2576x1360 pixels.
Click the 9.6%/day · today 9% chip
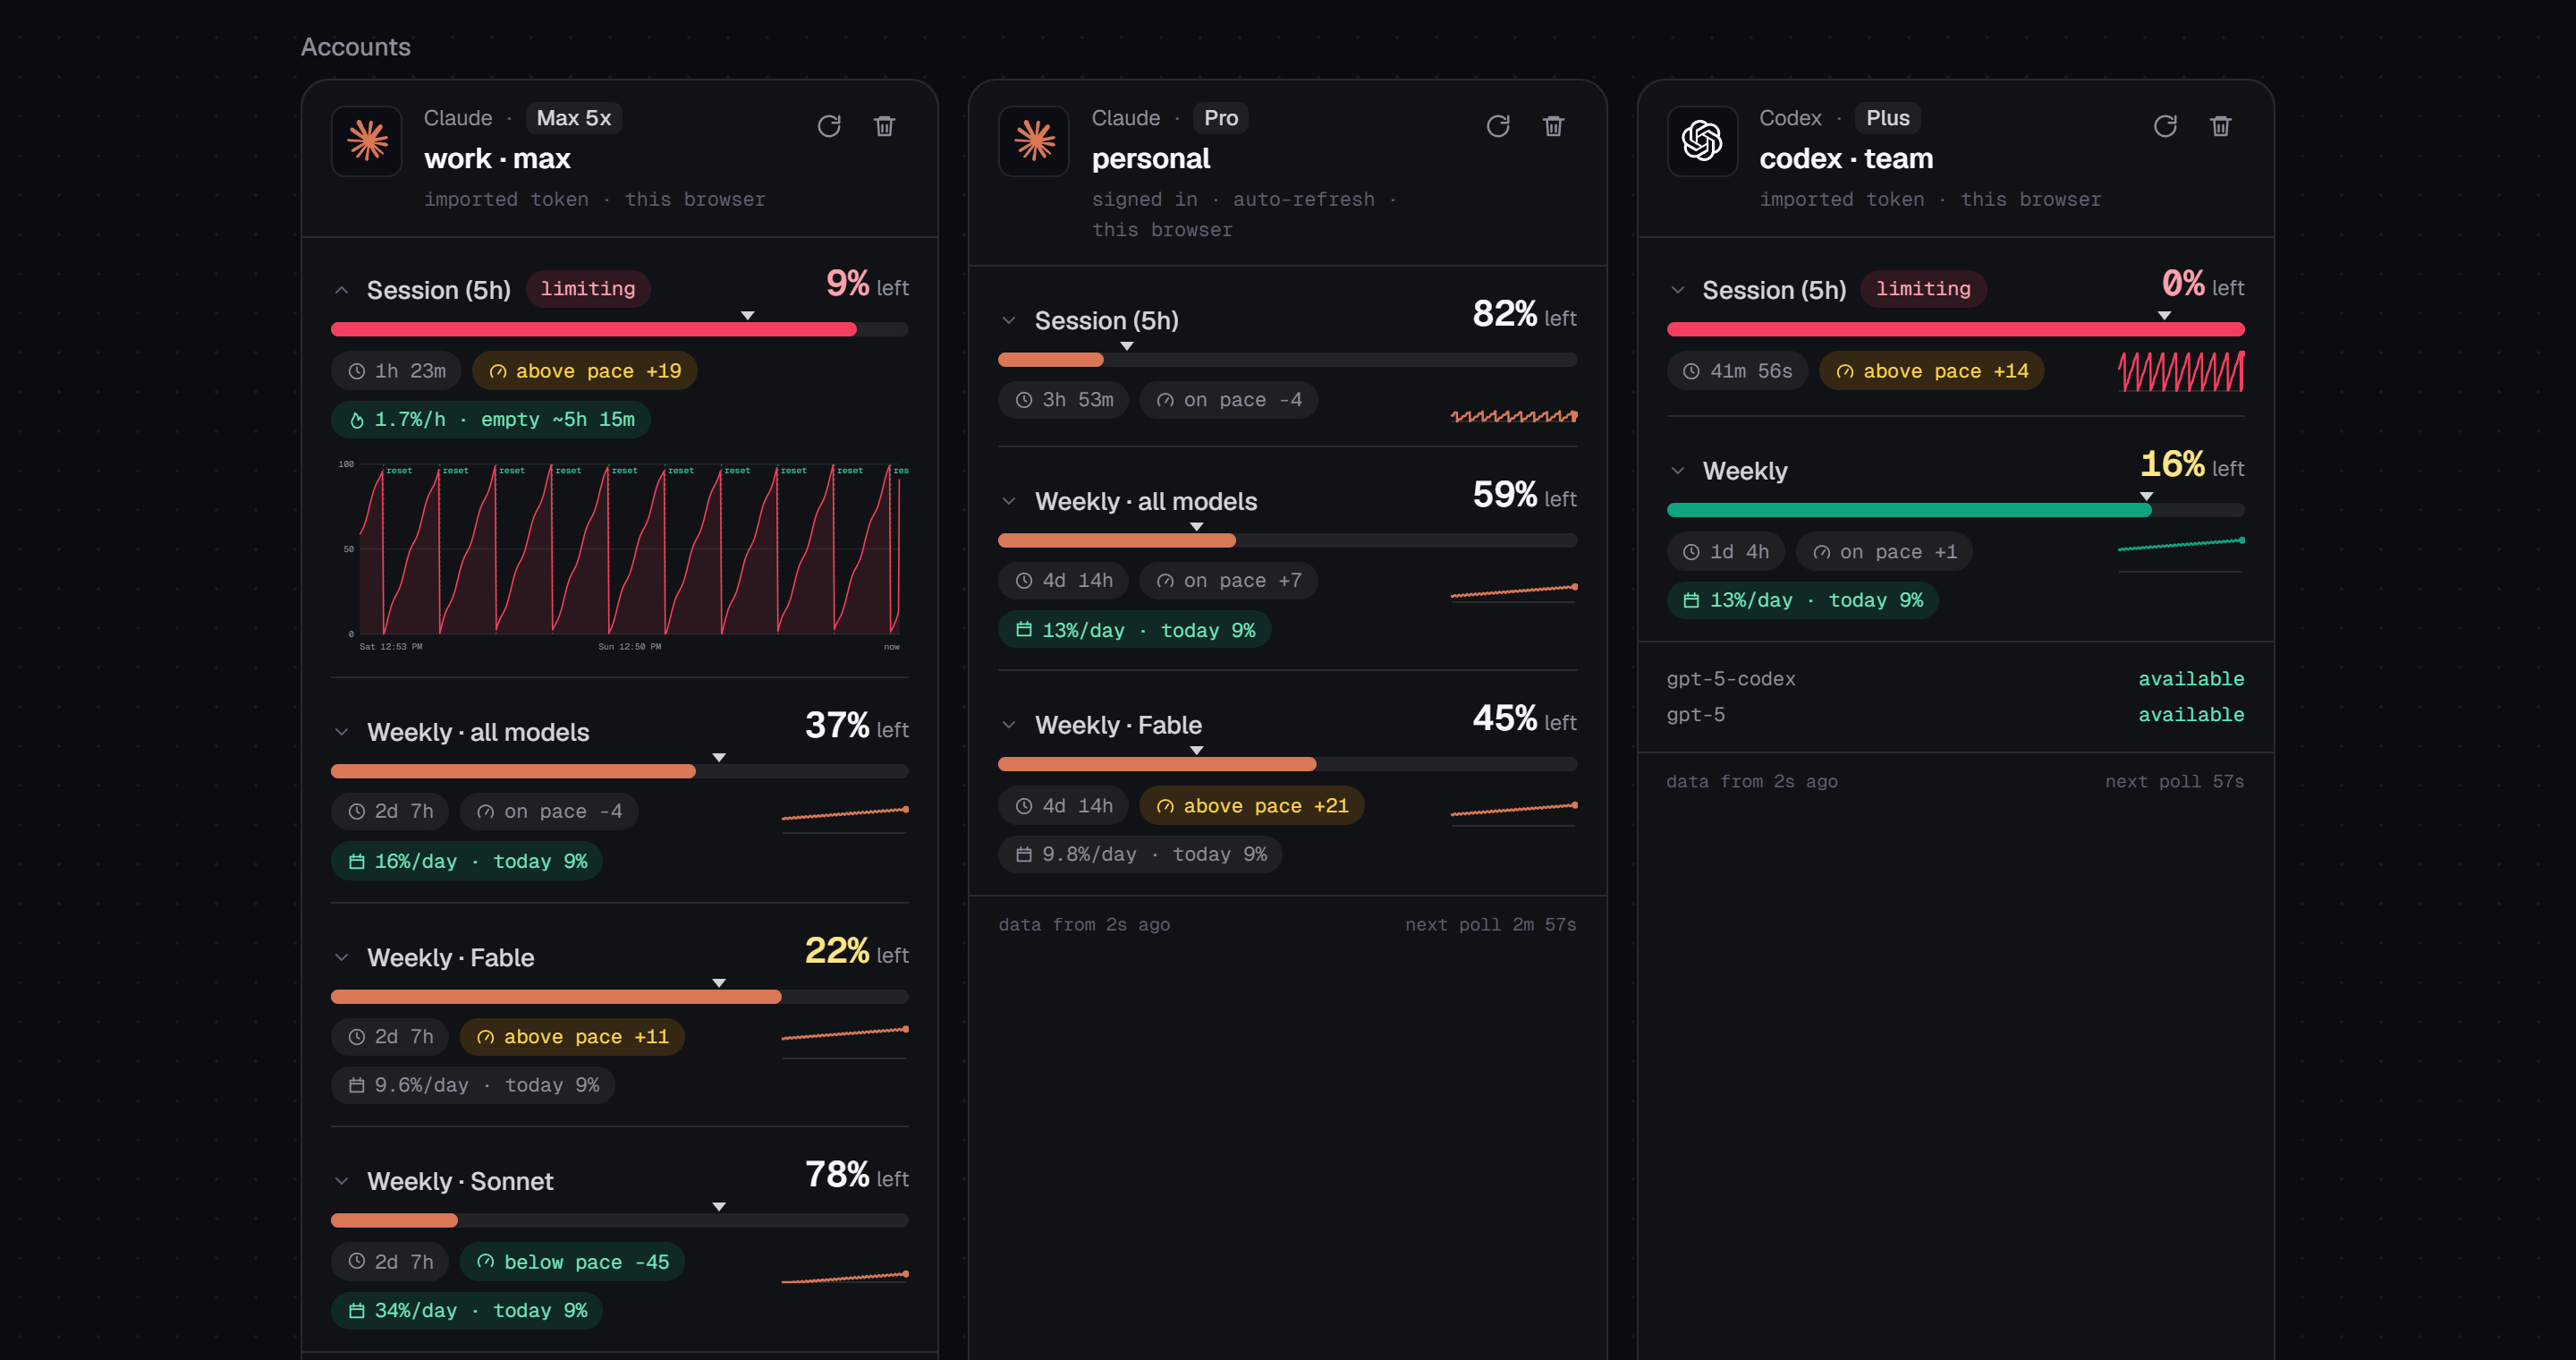tap(473, 1085)
